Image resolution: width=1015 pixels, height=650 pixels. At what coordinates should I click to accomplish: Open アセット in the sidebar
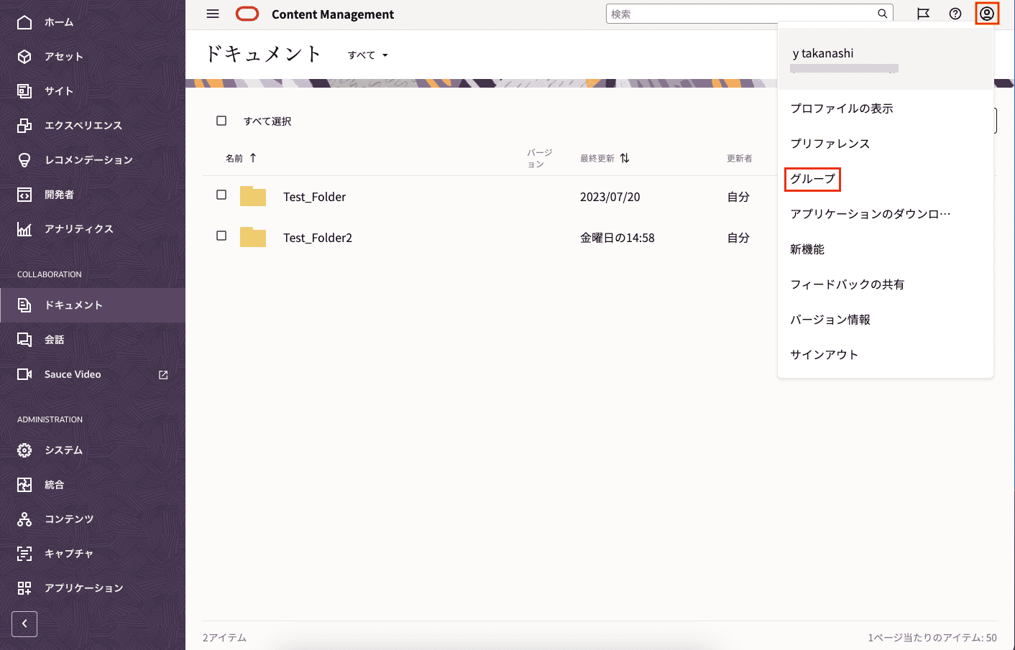(63, 57)
